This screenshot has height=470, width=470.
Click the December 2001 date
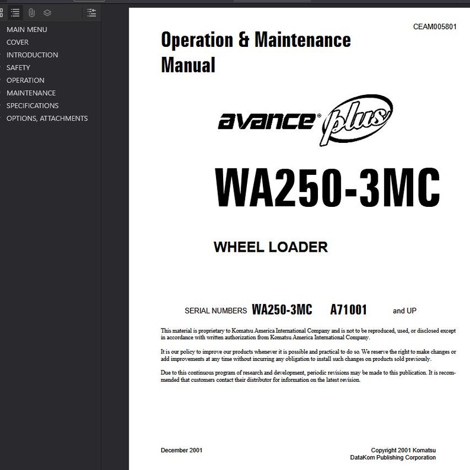coord(182,450)
